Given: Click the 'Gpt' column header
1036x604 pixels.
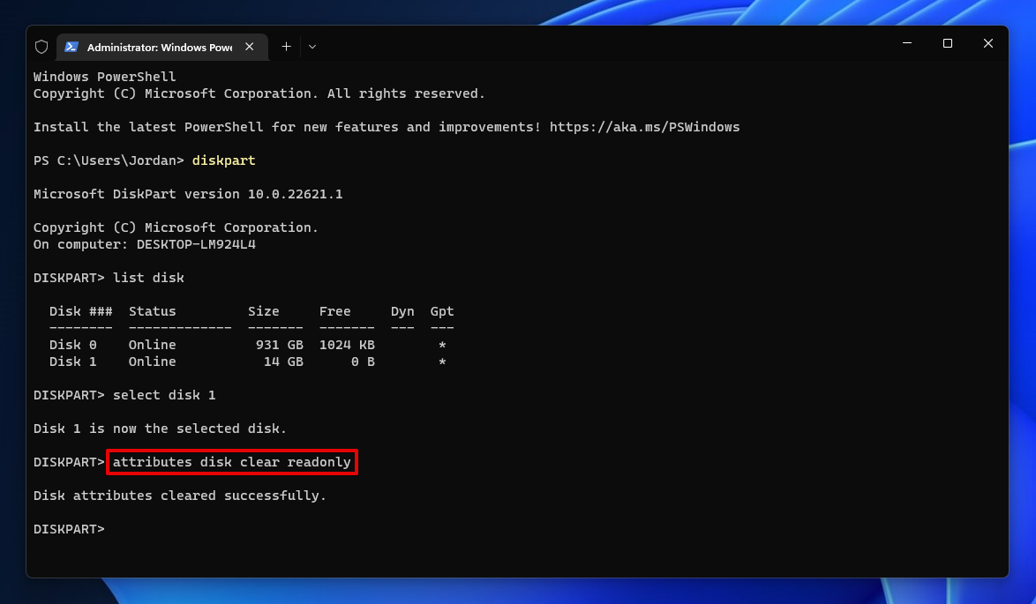Looking at the screenshot, I should pos(442,311).
